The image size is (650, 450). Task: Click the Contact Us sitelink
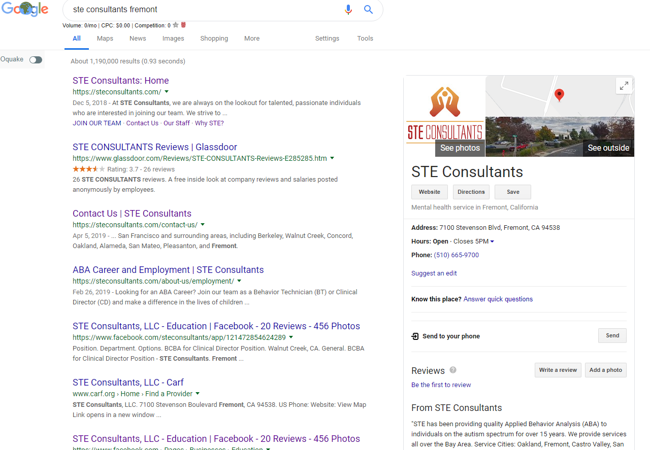[142, 123]
